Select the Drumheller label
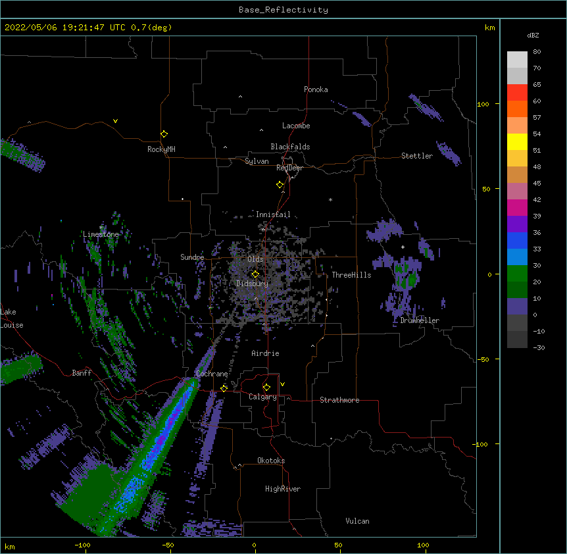Viewport: 567px width, 554px height. tap(420, 320)
